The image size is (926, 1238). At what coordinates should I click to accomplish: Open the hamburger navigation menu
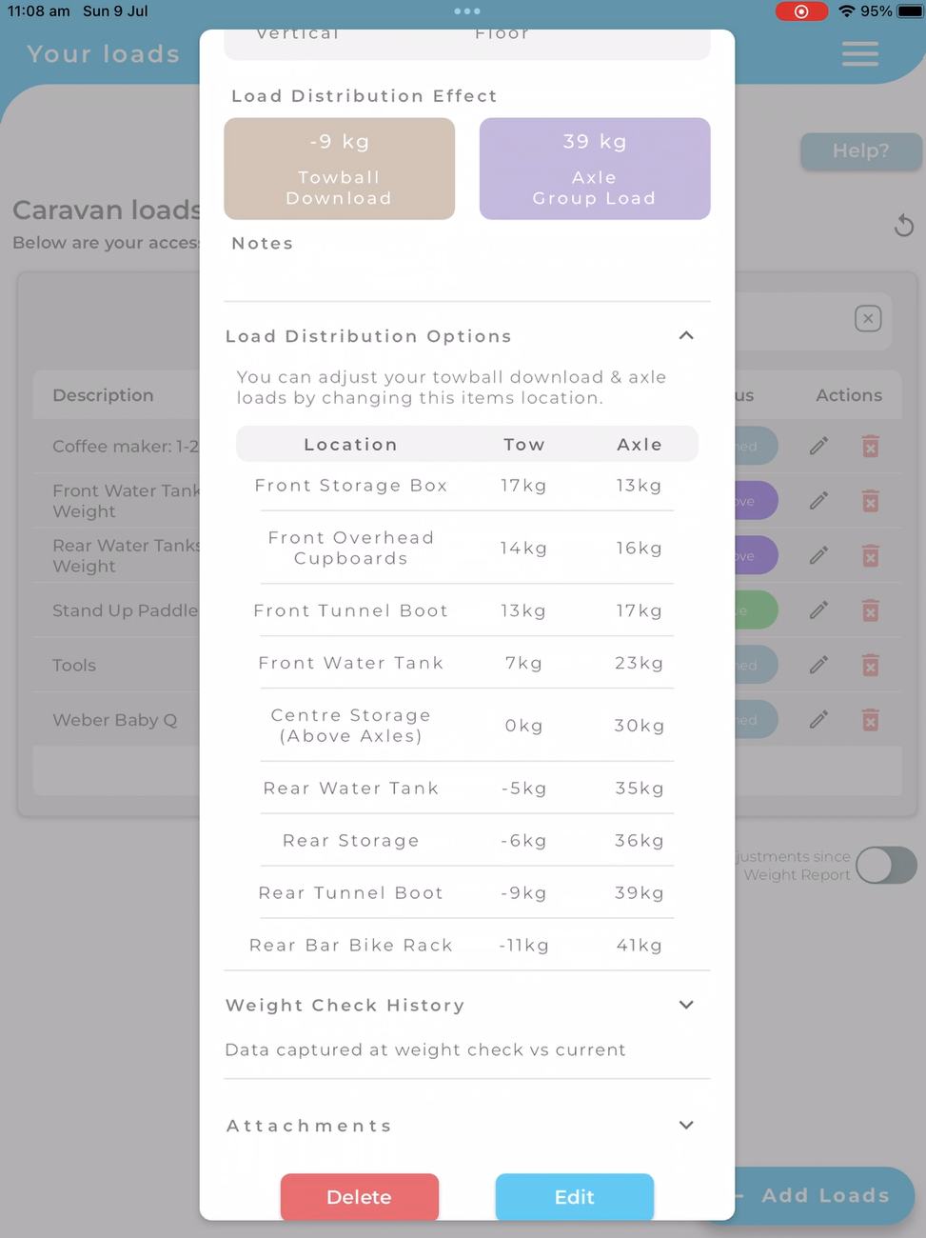coord(859,54)
